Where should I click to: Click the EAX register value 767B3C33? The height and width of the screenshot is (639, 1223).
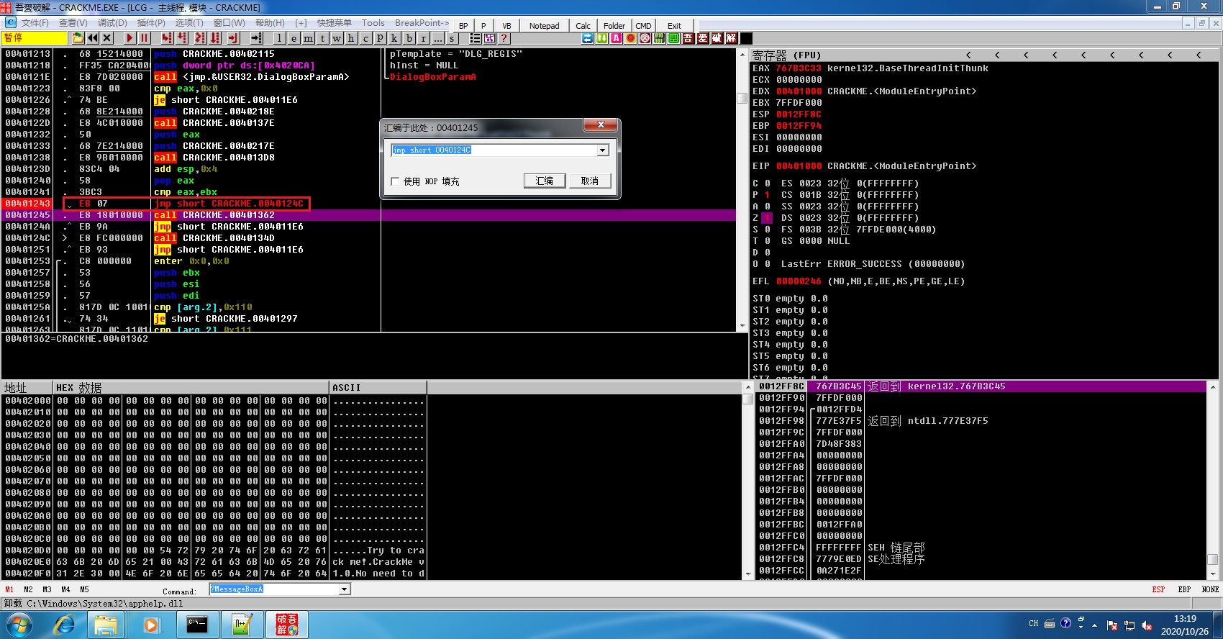799,68
